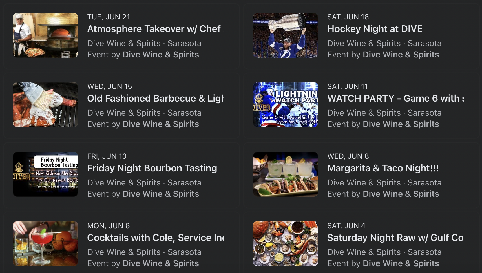Open the Hockey Night at DIVE event
Viewport: 482px width, 273px height.
click(374, 29)
